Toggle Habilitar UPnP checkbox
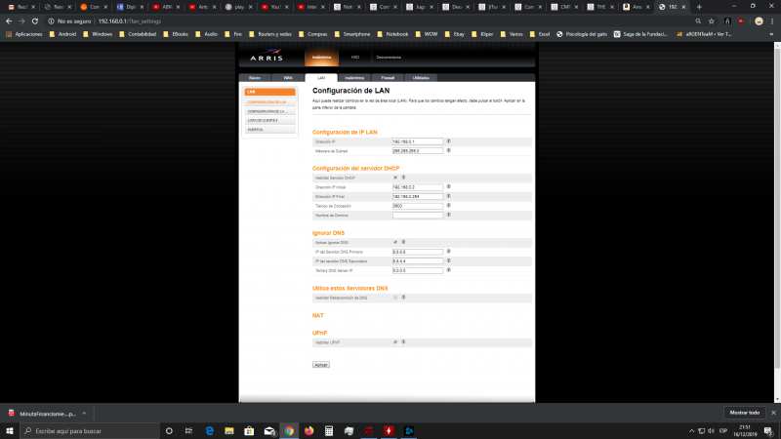The height and width of the screenshot is (439, 781). pyautogui.click(x=394, y=342)
